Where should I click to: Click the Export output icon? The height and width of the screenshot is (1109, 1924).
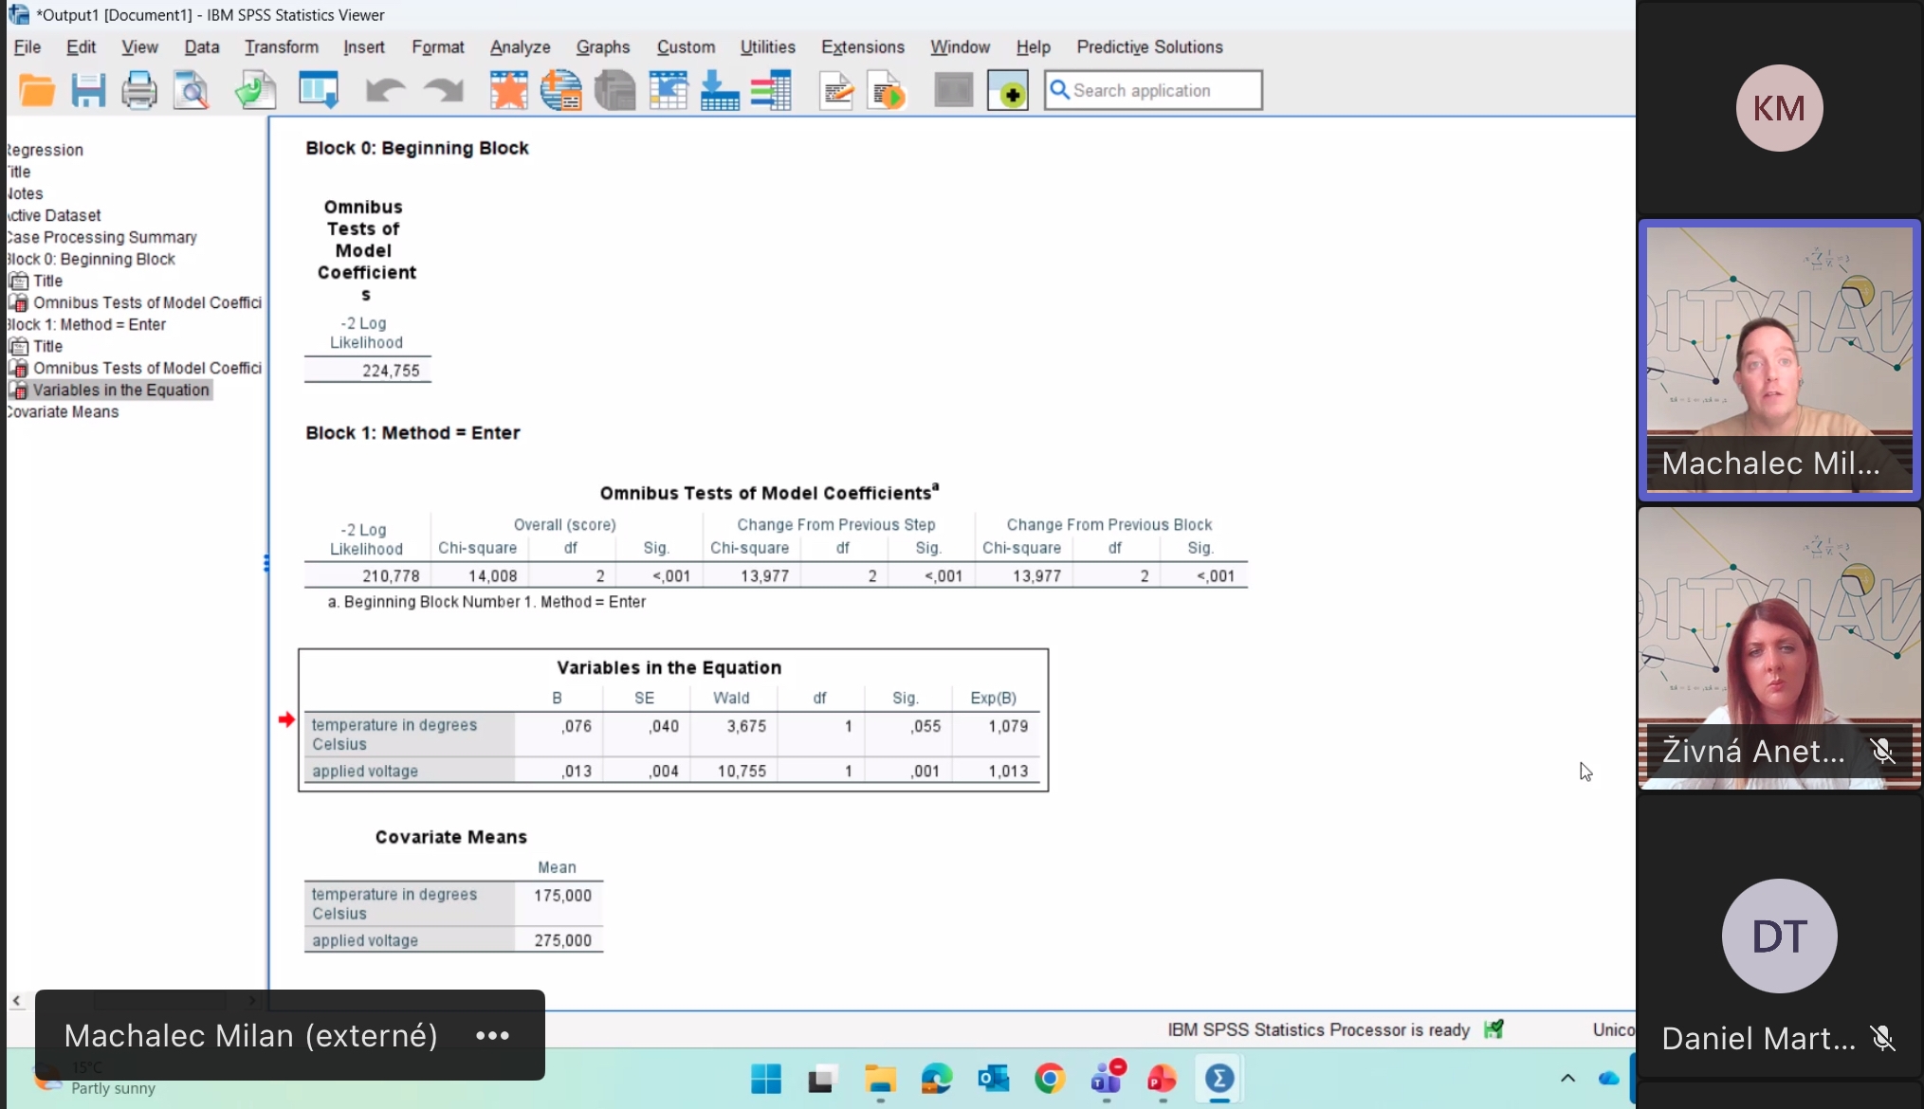pyautogui.click(x=255, y=91)
